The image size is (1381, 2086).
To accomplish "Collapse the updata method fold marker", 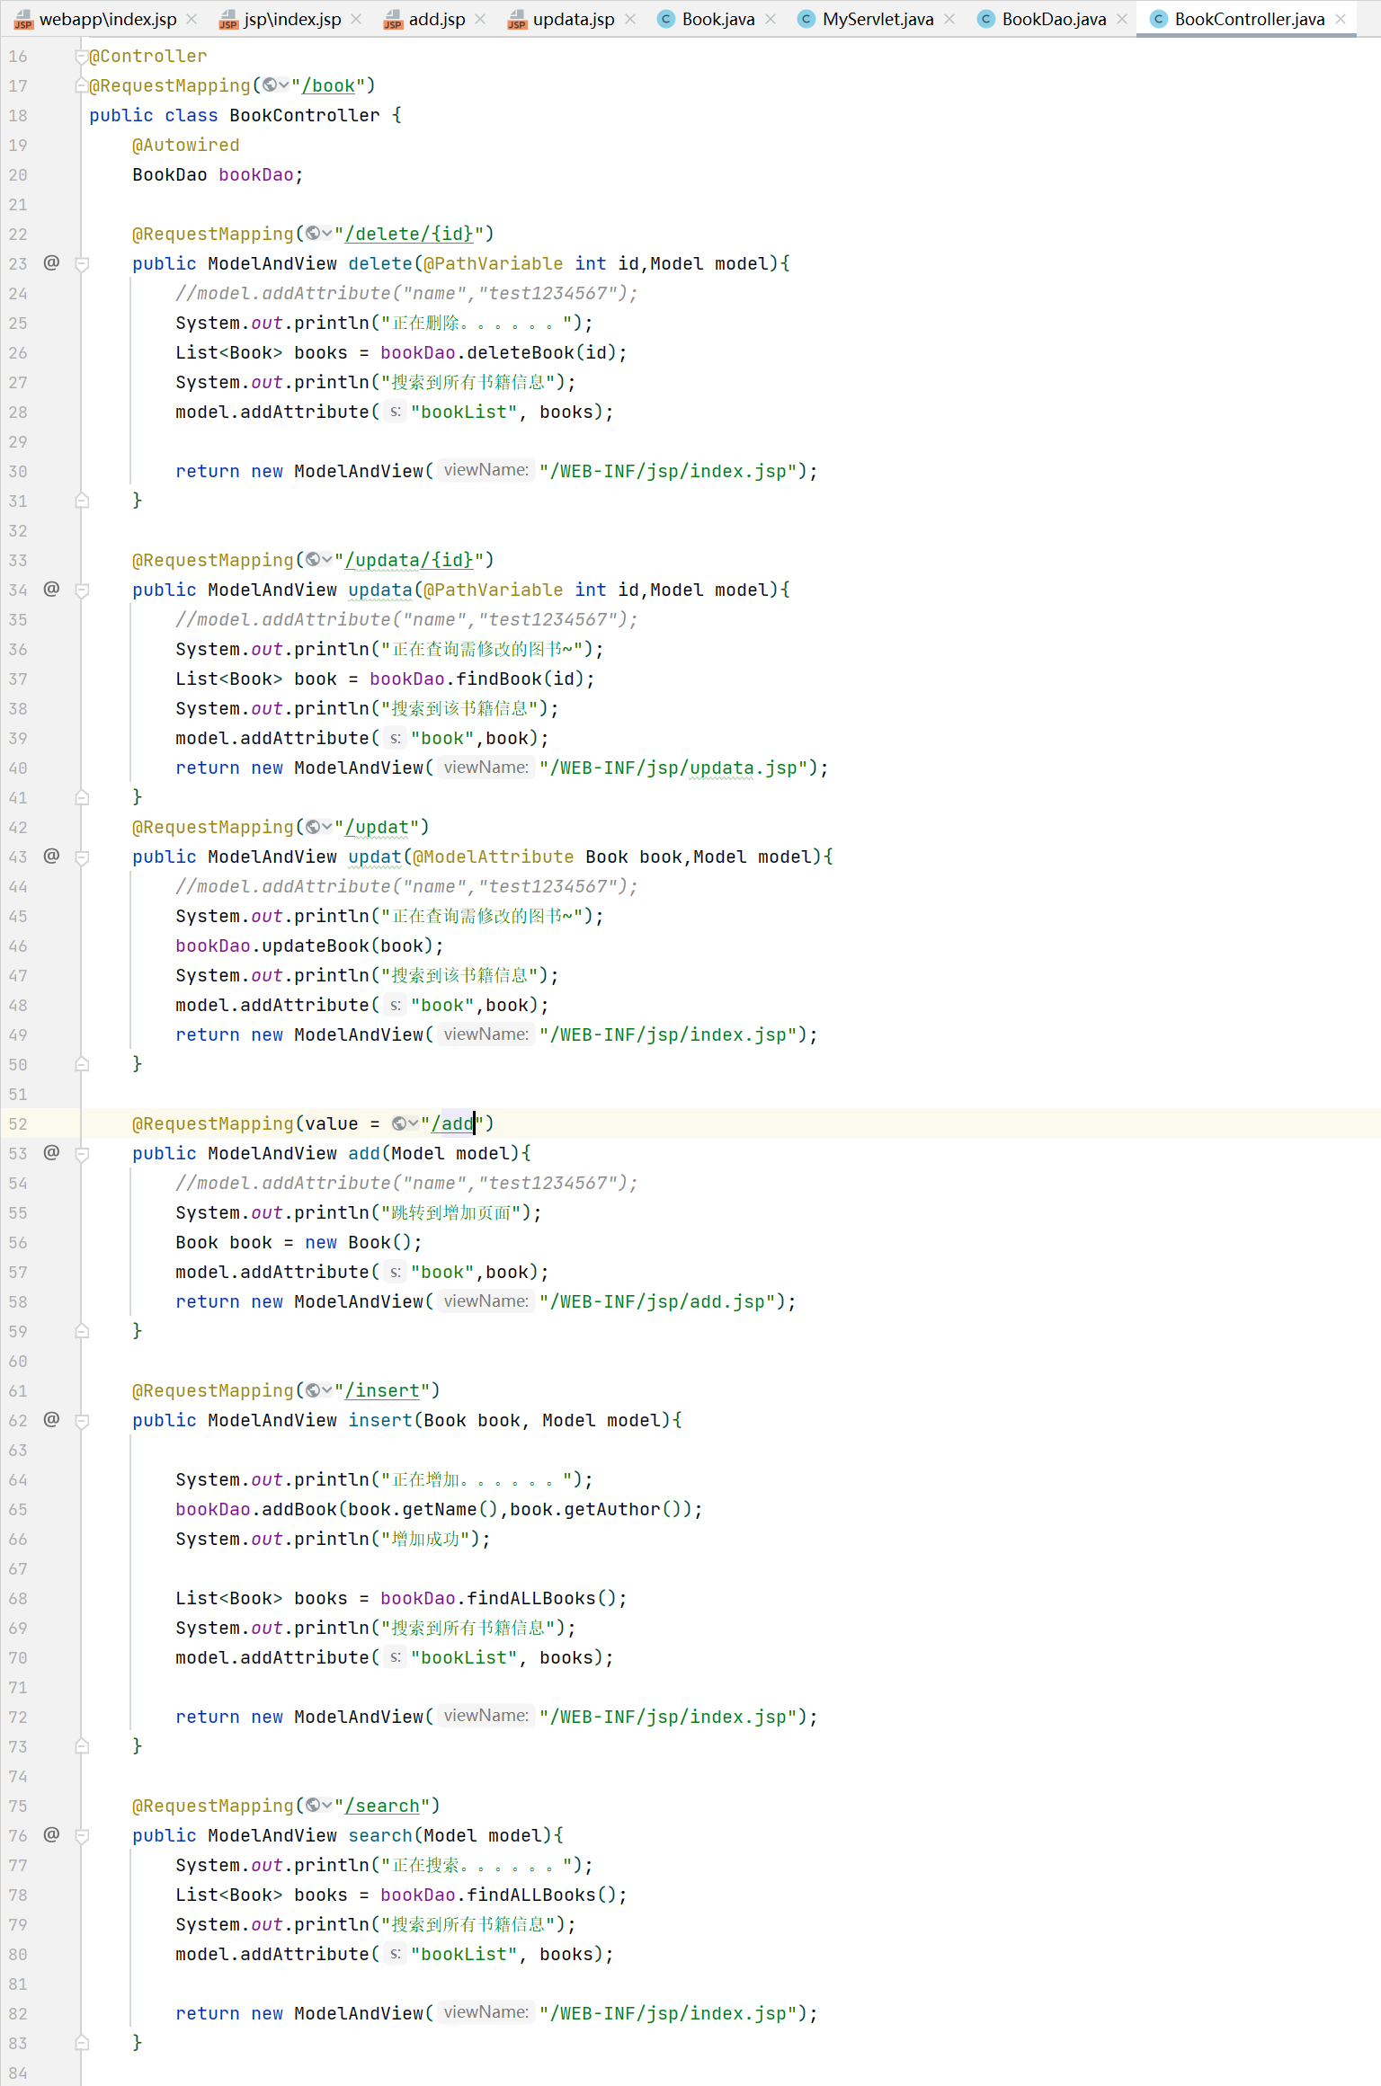I will pyautogui.click(x=82, y=590).
